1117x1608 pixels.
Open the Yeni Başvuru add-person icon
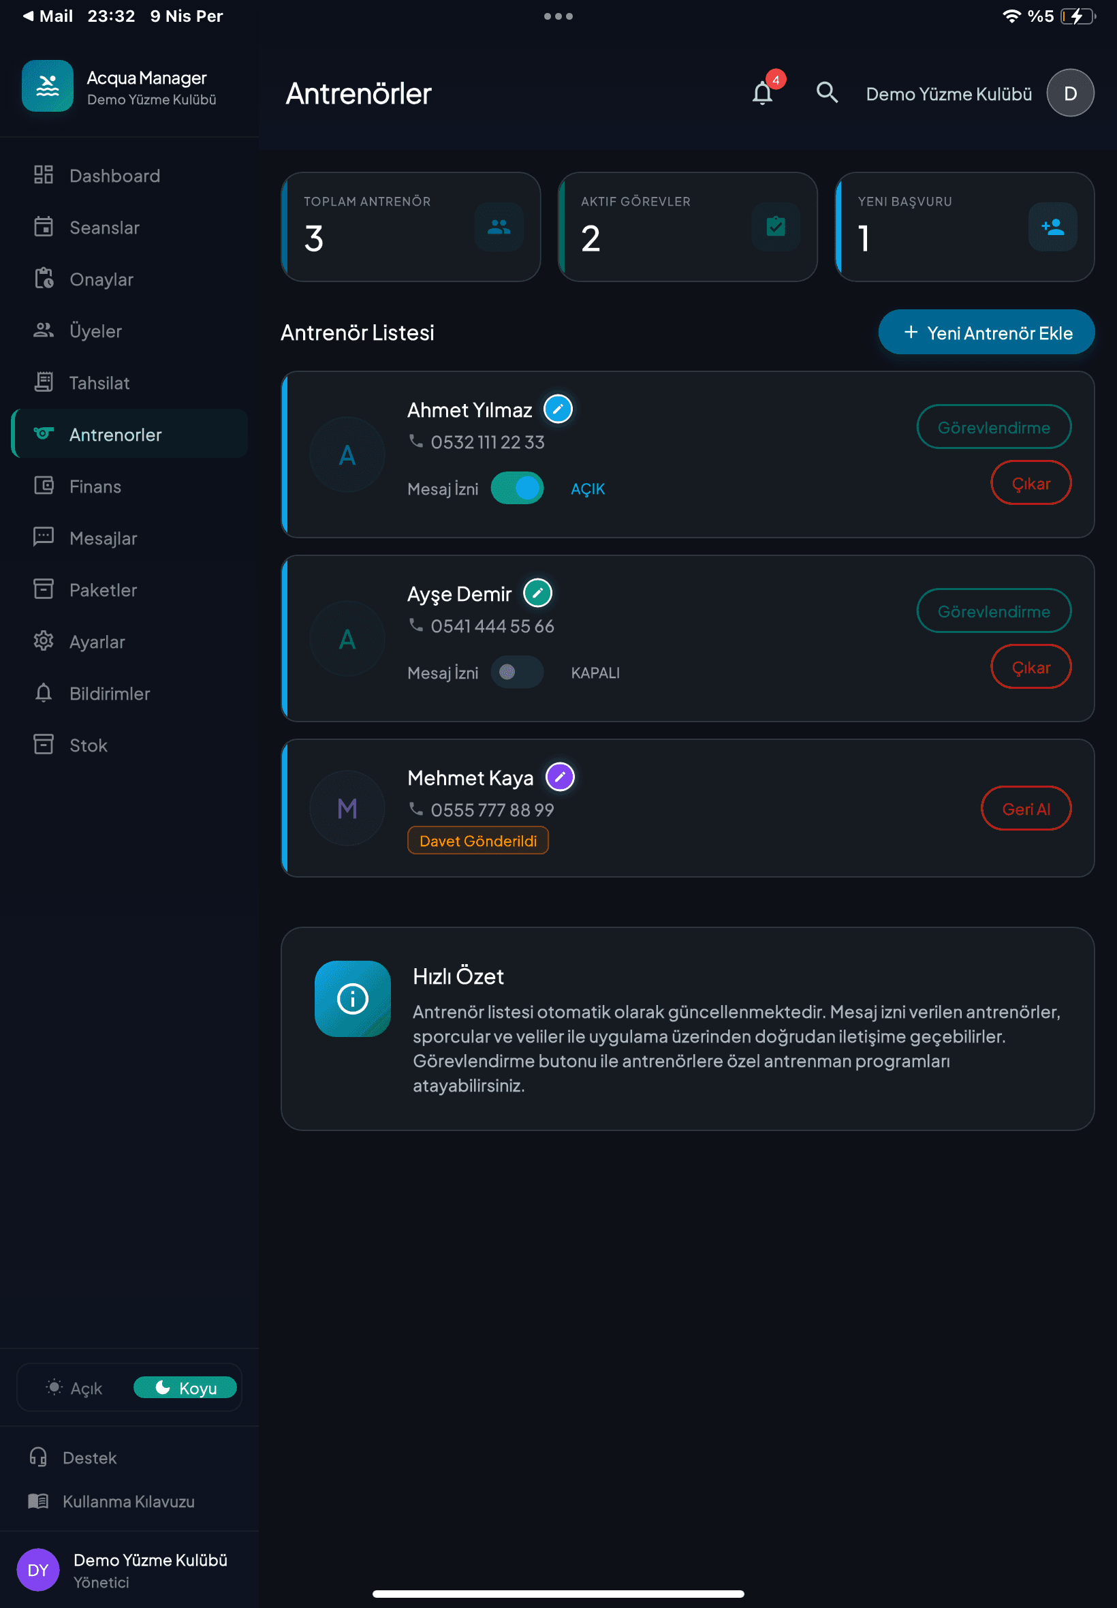(1052, 227)
